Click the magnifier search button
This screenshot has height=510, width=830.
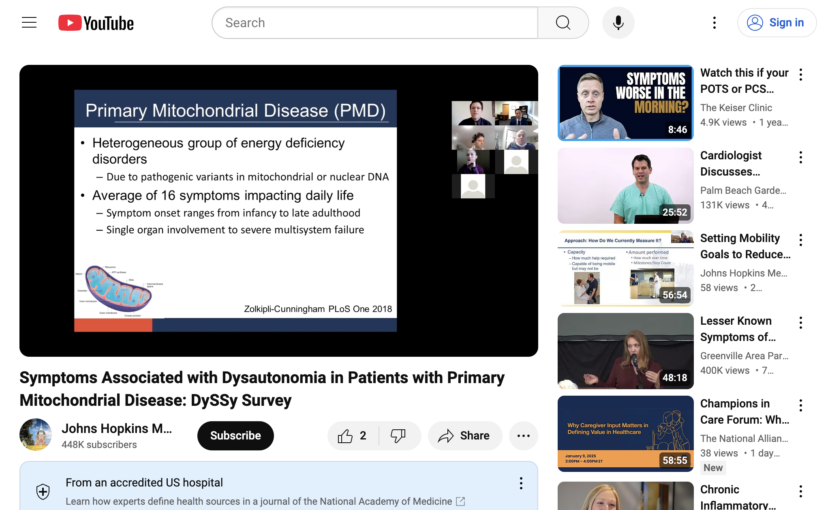[x=563, y=23]
